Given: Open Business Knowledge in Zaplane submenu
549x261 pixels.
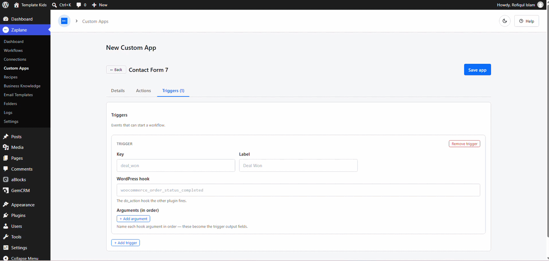Looking at the screenshot, I should click(22, 86).
